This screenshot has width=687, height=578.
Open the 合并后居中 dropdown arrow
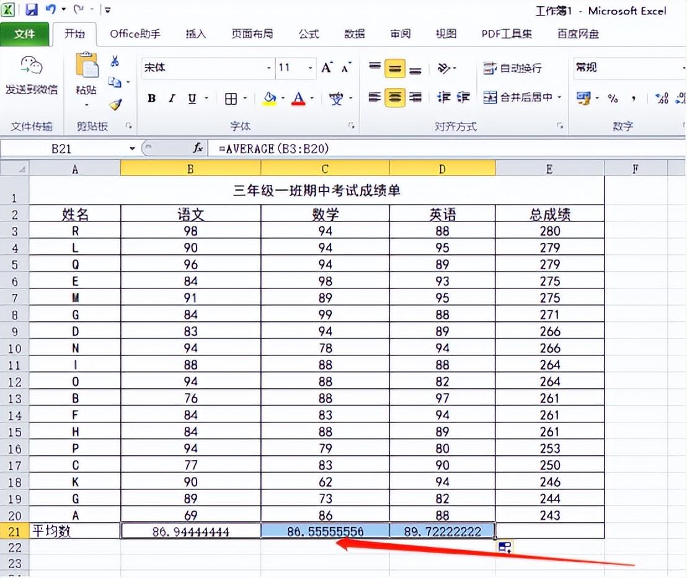click(x=559, y=97)
